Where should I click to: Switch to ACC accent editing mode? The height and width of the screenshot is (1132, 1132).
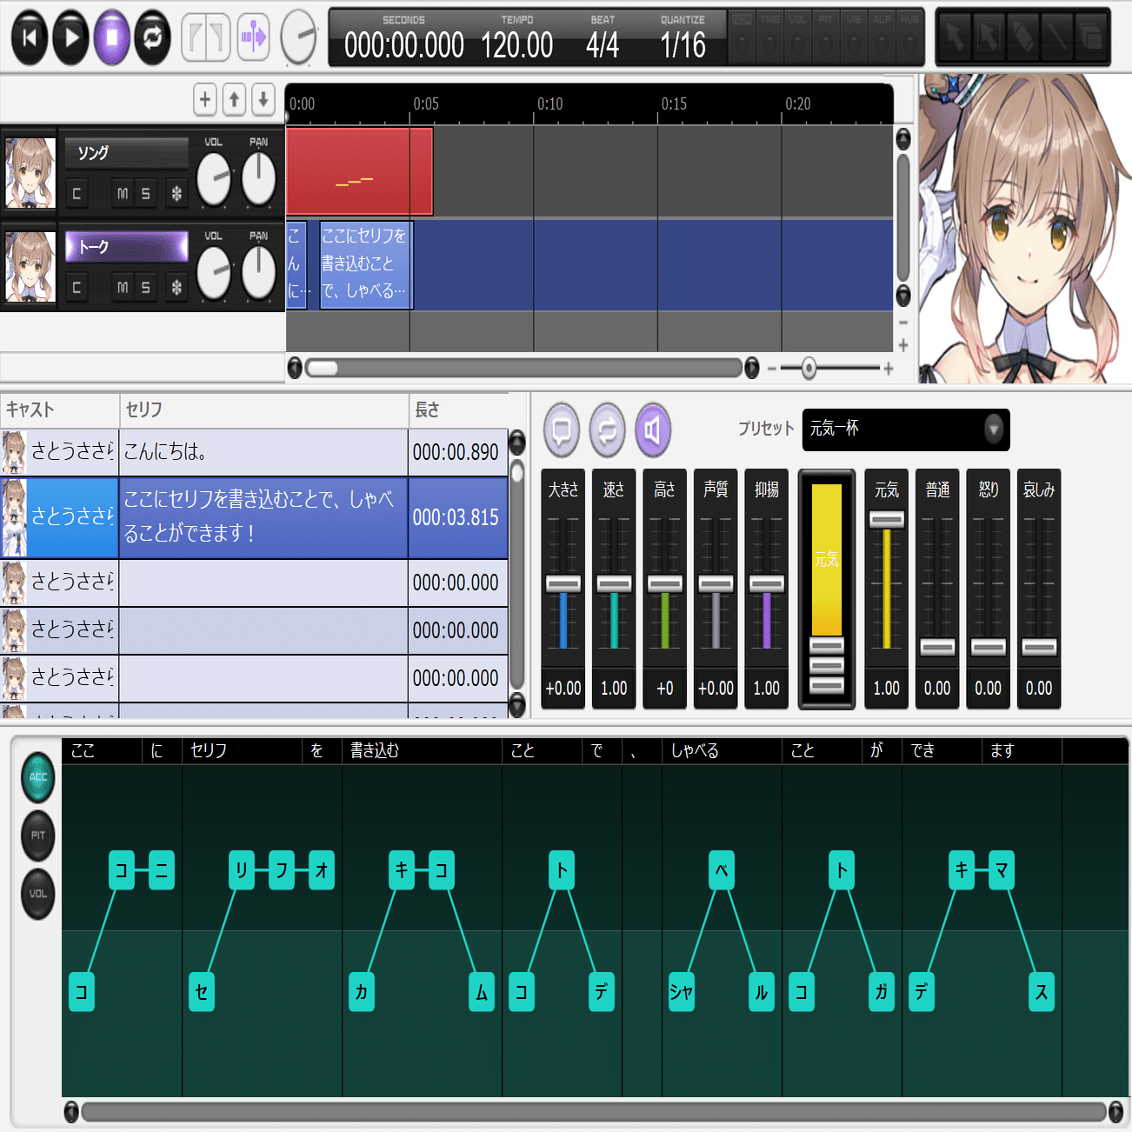(38, 777)
